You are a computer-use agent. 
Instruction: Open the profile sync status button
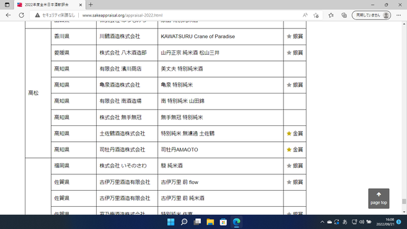[371, 15]
